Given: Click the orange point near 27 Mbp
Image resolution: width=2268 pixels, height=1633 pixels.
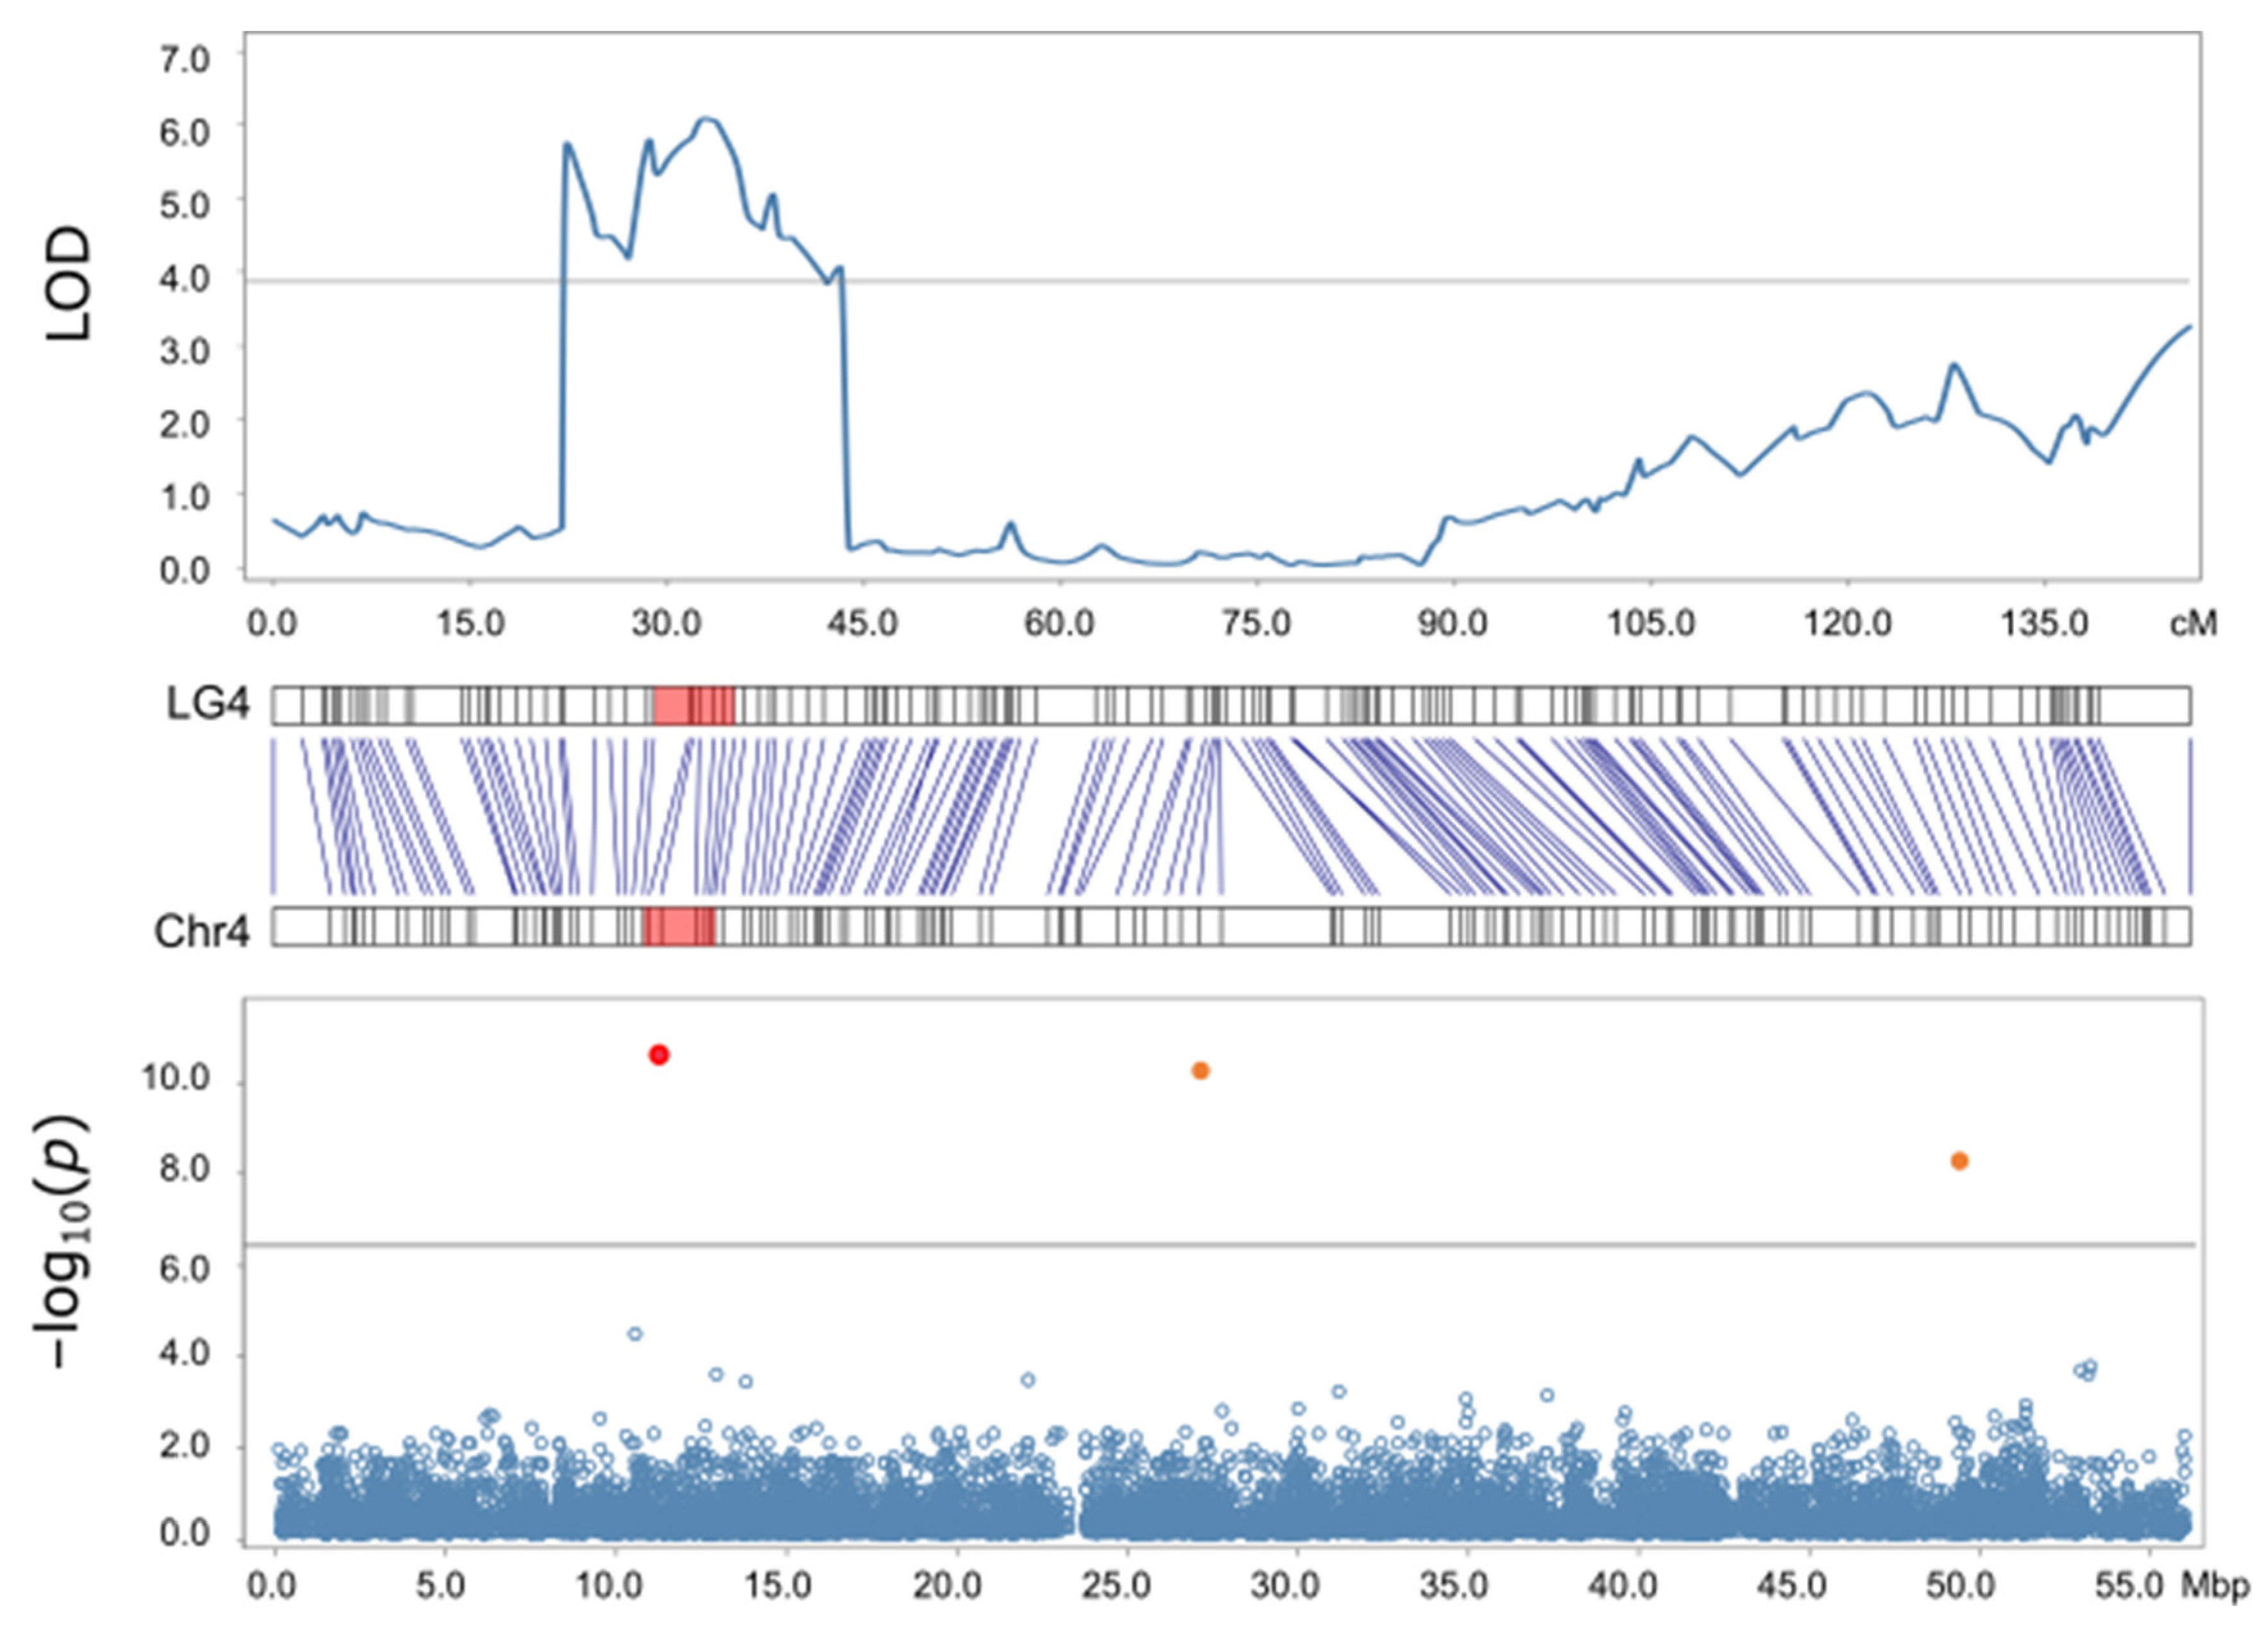Looking at the screenshot, I should point(1200,1070).
